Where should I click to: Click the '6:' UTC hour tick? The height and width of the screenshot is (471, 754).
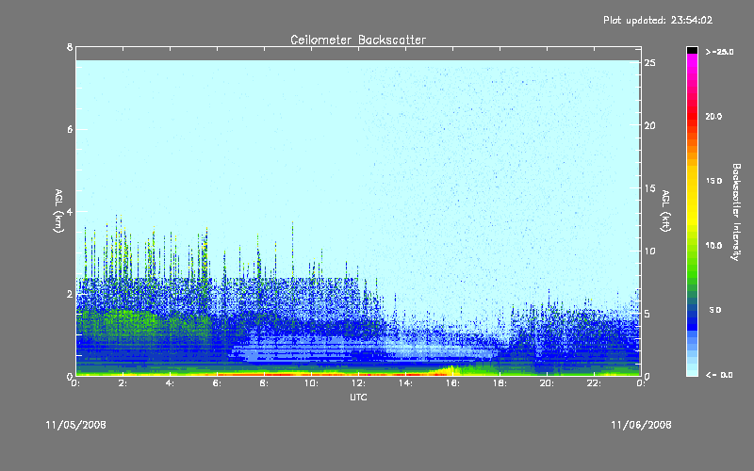(x=217, y=383)
